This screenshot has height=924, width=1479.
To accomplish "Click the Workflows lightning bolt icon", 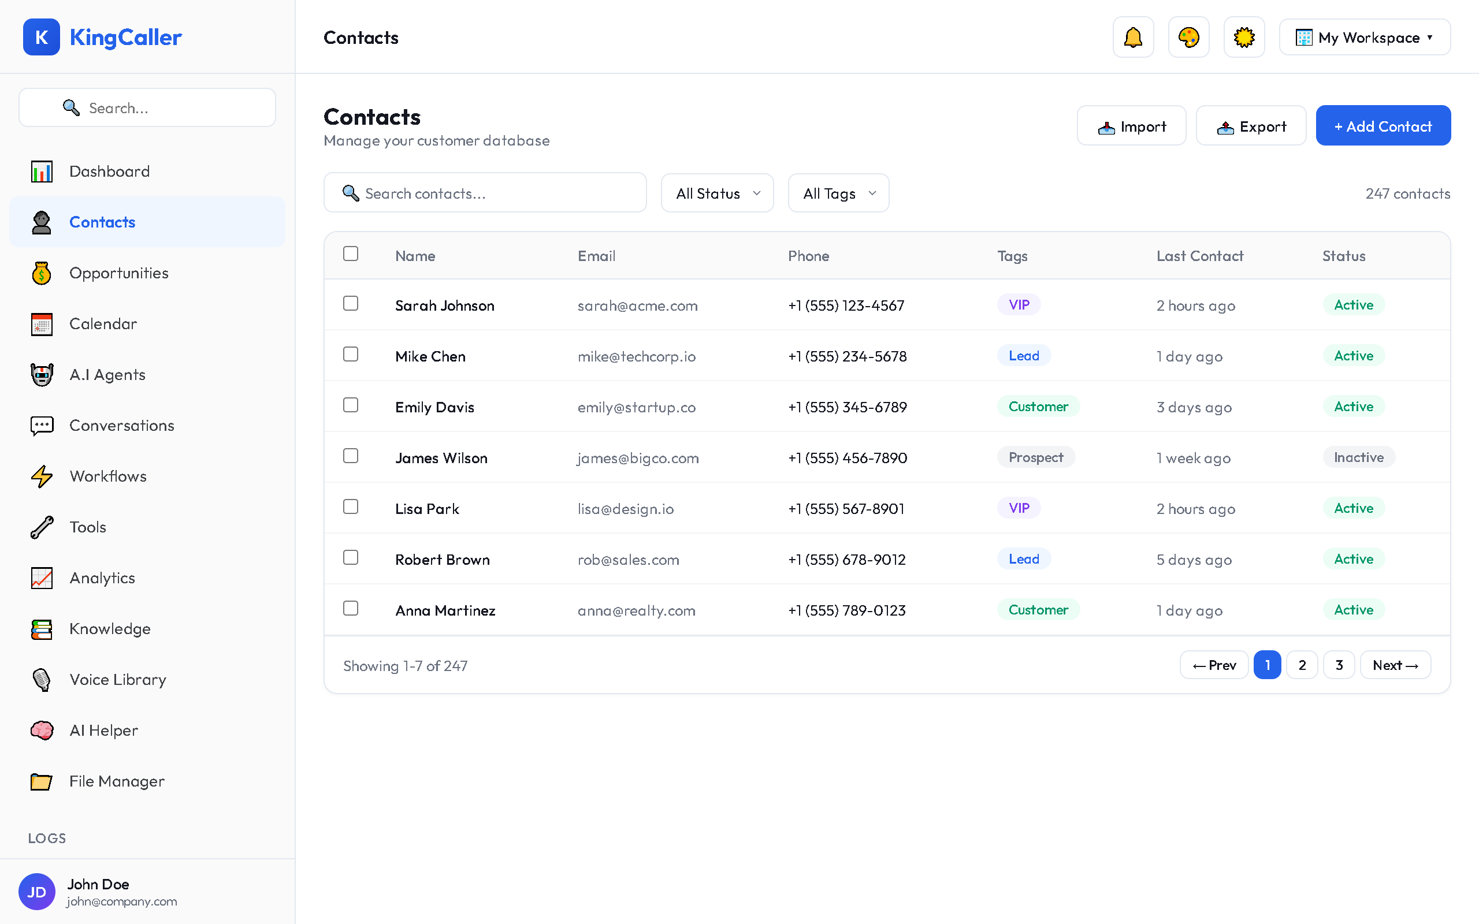I will (x=41, y=476).
